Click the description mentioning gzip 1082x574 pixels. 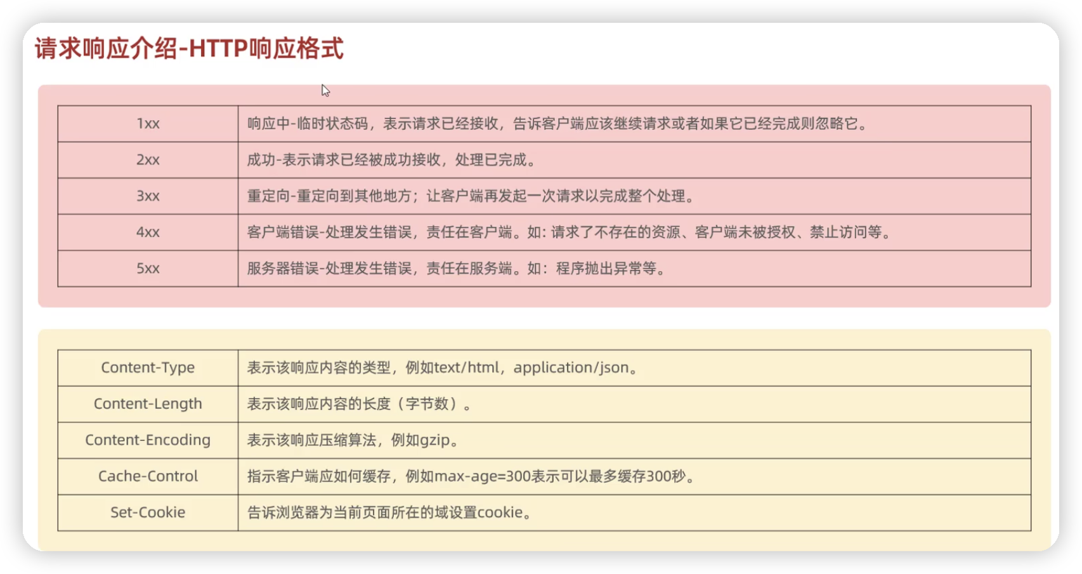(x=353, y=440)
